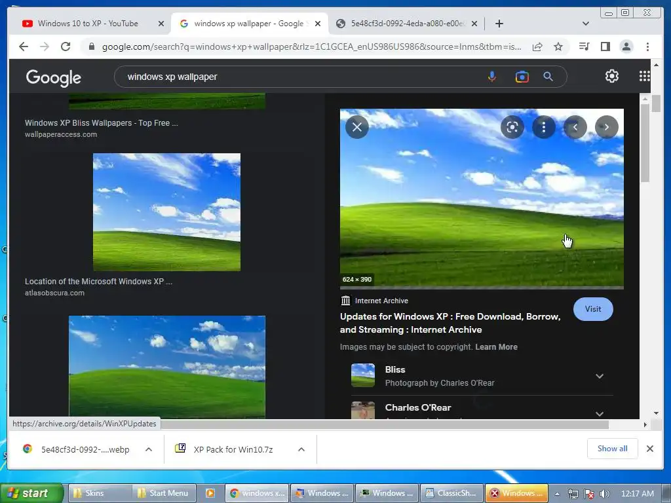Screen dimensions: 671x503
Task: Start voice search with microphone icon
Action: [492, 77]
